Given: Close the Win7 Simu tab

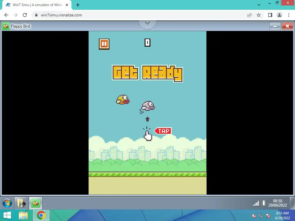Looking at the screenshot, I should (67, 5).
